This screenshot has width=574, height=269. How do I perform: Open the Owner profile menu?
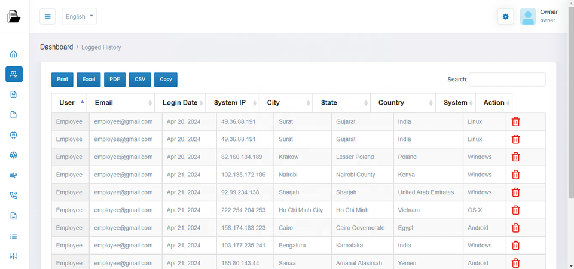coord(538,17)
